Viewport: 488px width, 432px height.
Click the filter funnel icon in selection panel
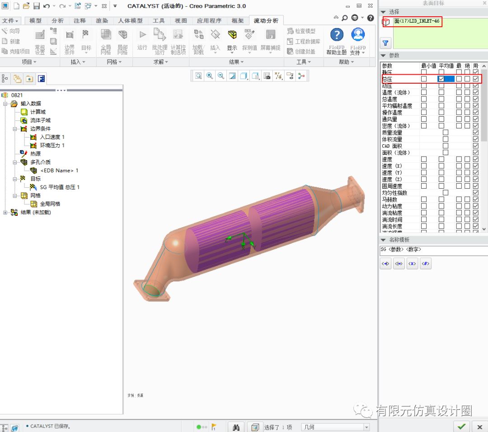385,43
